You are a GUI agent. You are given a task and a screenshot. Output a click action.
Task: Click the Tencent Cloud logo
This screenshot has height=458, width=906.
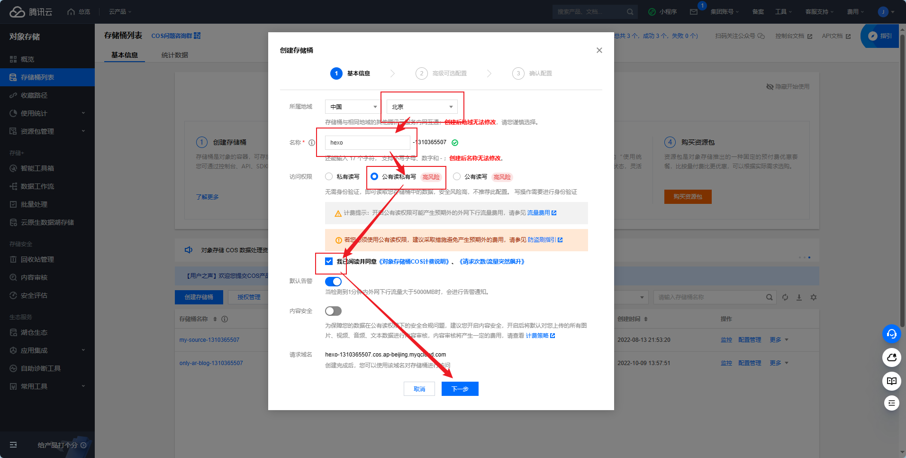(31, 12)
